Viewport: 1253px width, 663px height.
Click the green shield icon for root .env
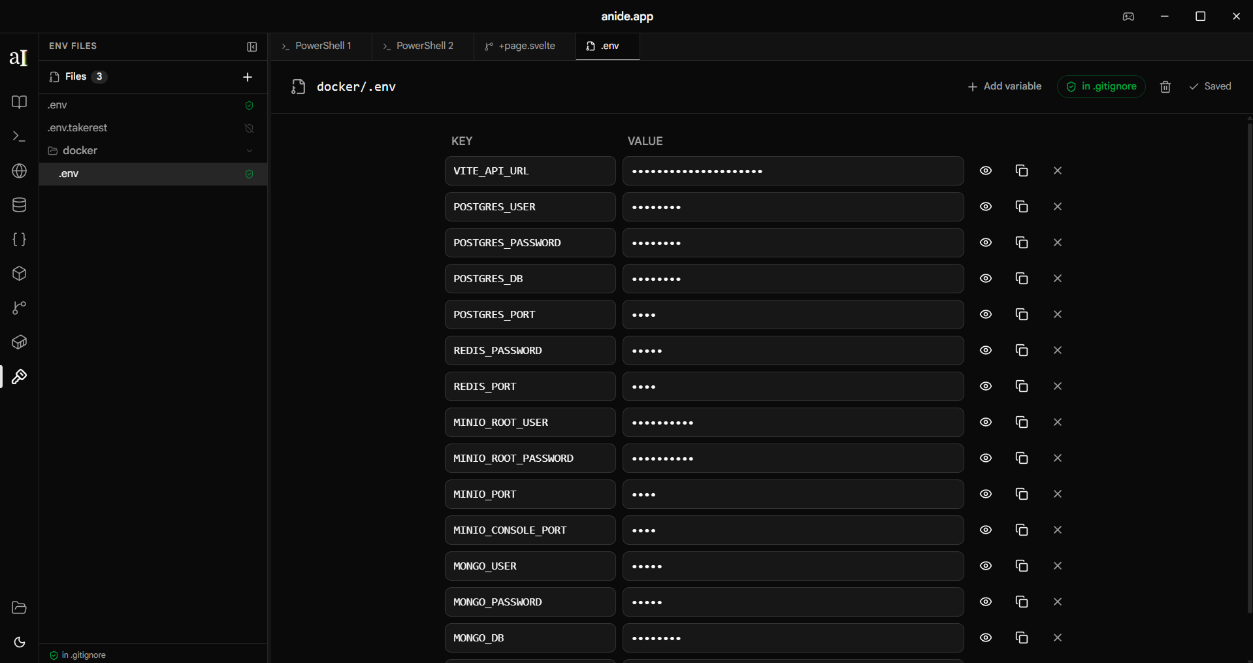pyautogui.click(x=249, y=106)
